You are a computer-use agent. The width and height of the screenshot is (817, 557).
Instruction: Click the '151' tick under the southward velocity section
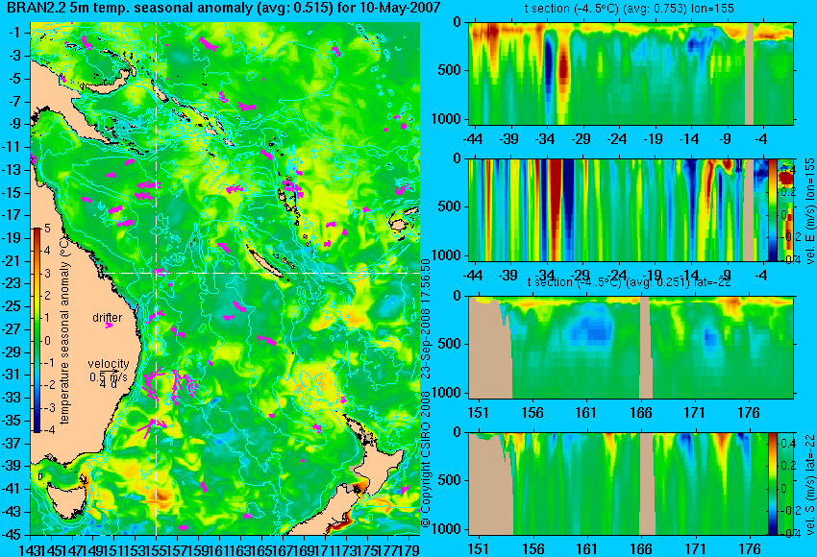click(478, 549)
